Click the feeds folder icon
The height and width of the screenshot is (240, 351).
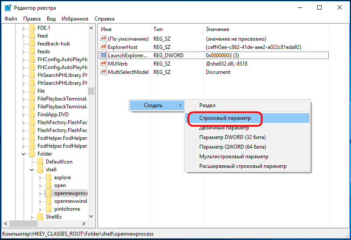(32, 52)
